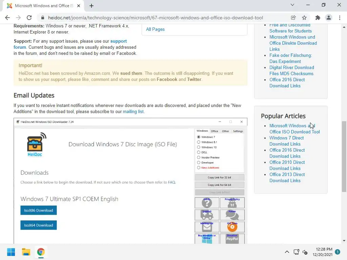Switch to the Windows tab in downloader
This screenshot has height=260, width=347.
(x=202, y=131)
